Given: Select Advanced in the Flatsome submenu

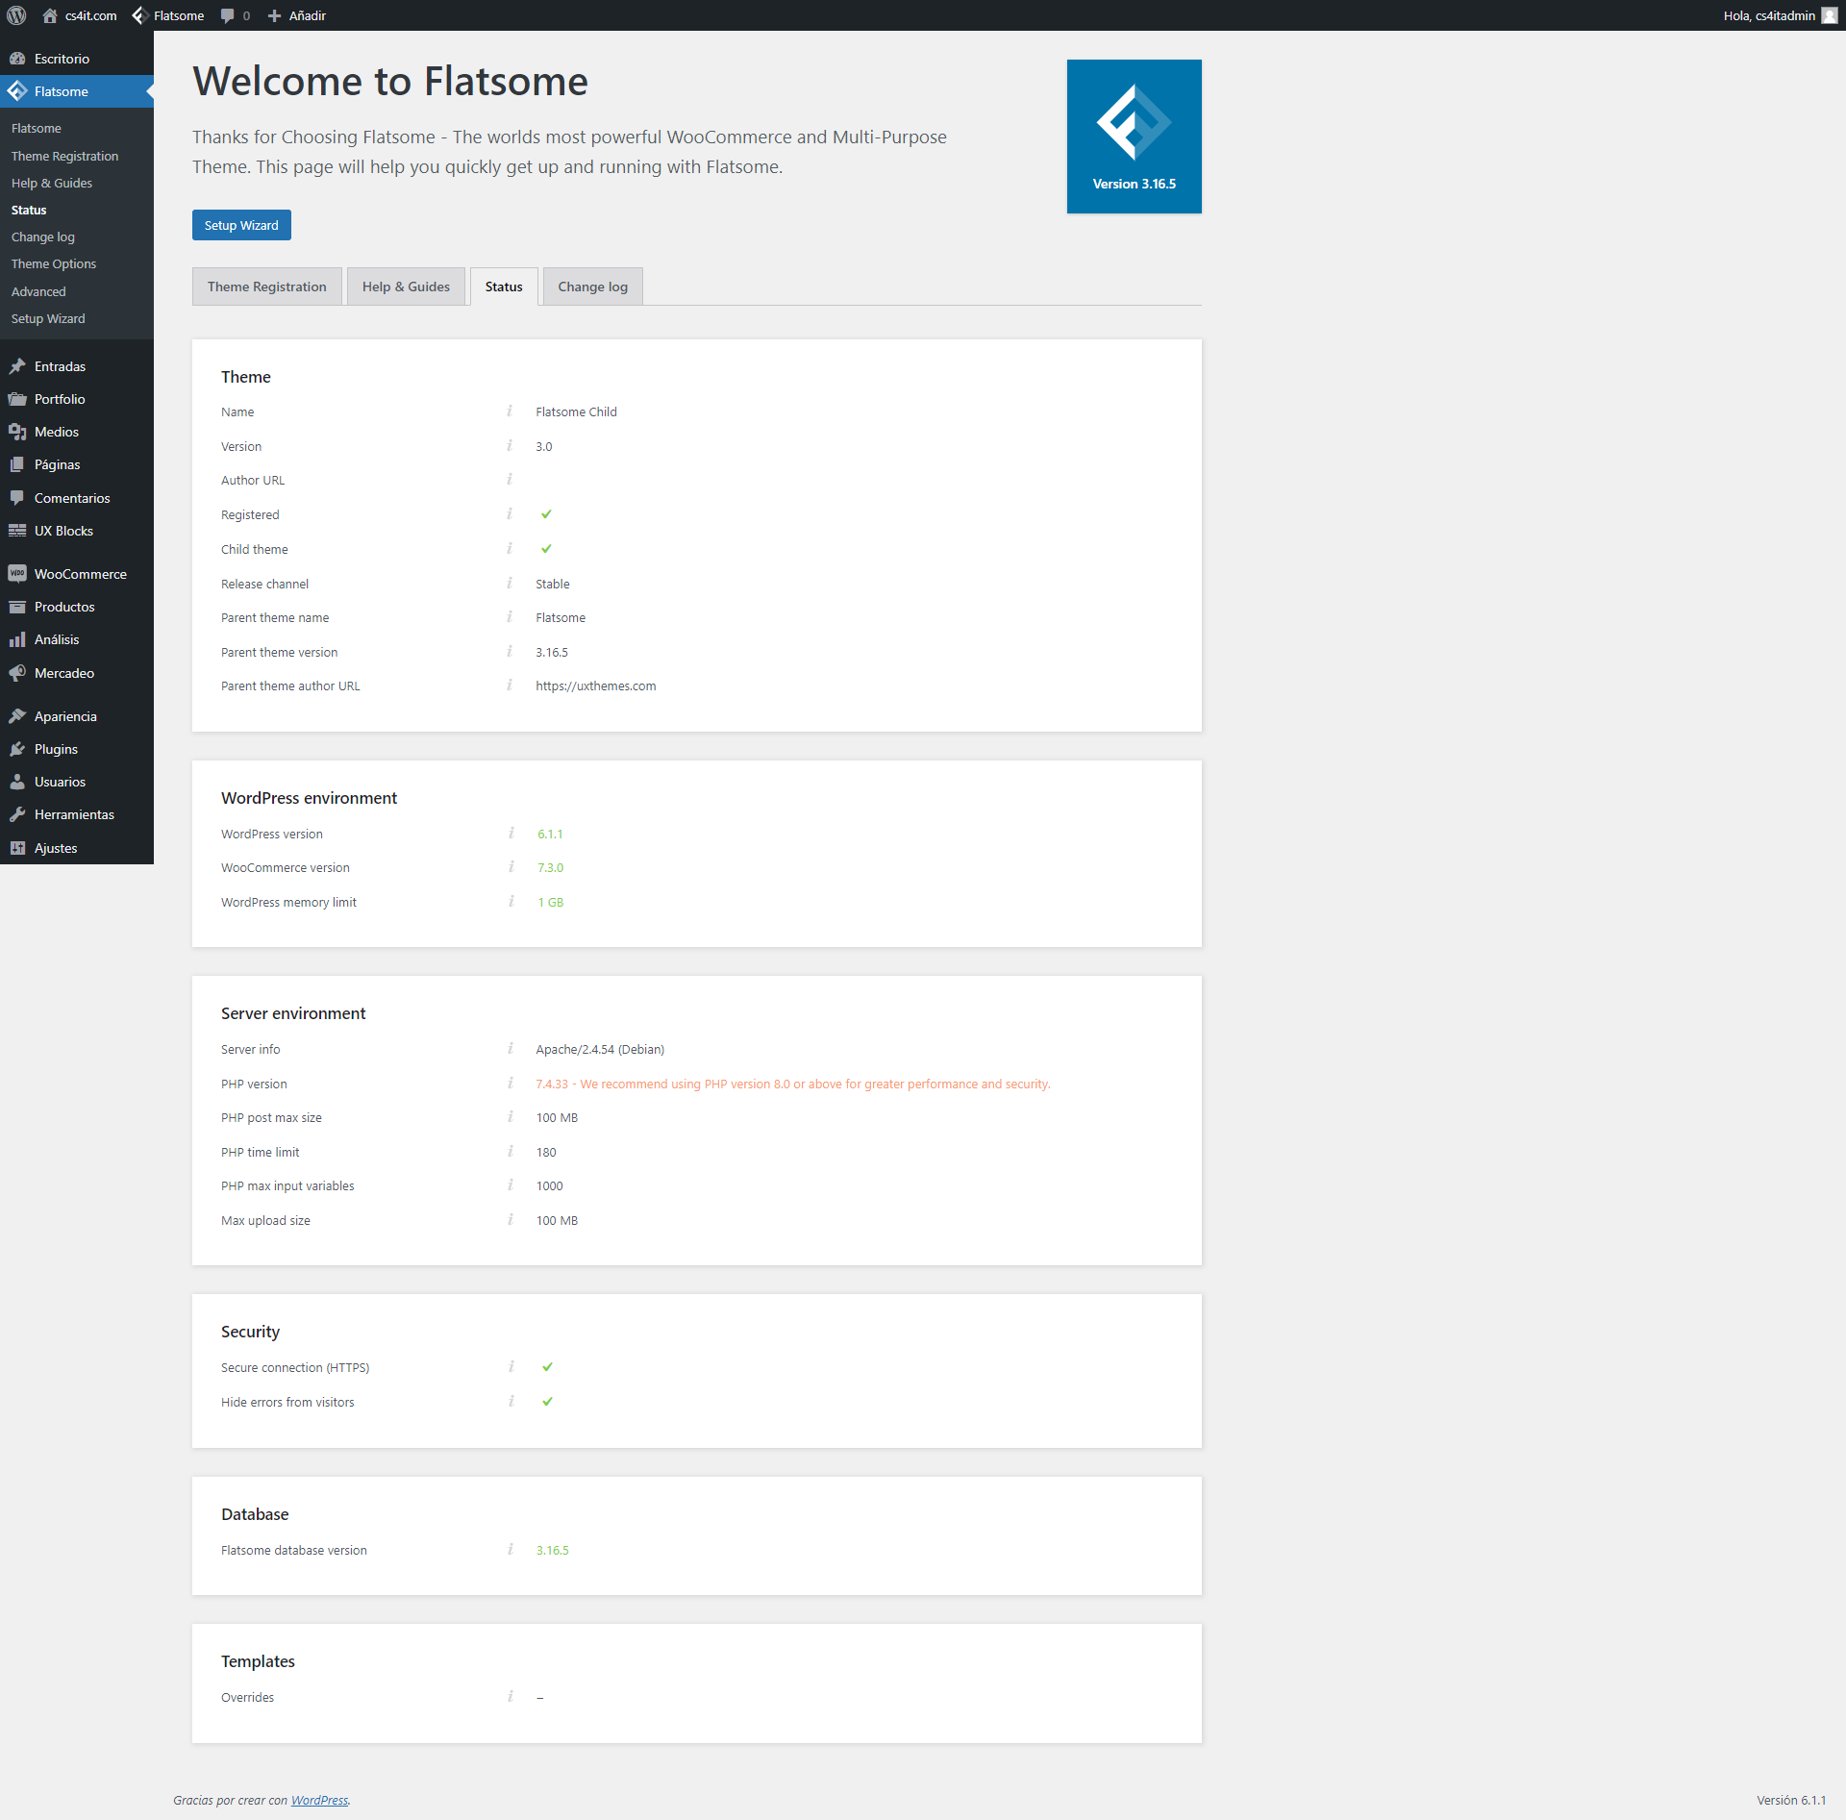Looking at the screenshot, I should 38,291.
